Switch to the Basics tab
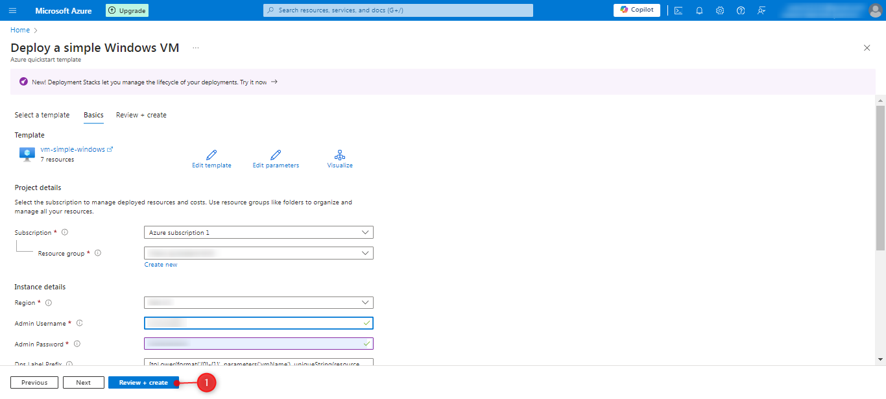 coord(93,115)
